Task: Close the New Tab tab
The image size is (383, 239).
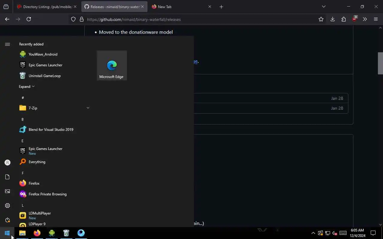Action: click(209, 7)
